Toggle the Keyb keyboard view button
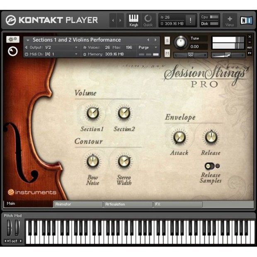 (133, 20)
